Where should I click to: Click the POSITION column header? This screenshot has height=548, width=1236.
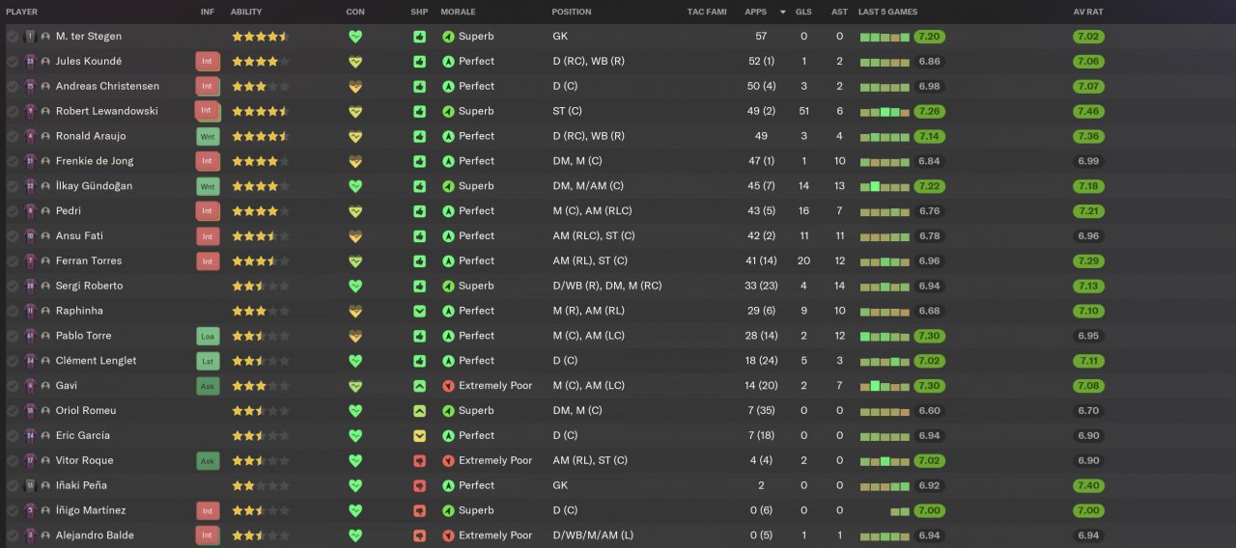(572, 12)
